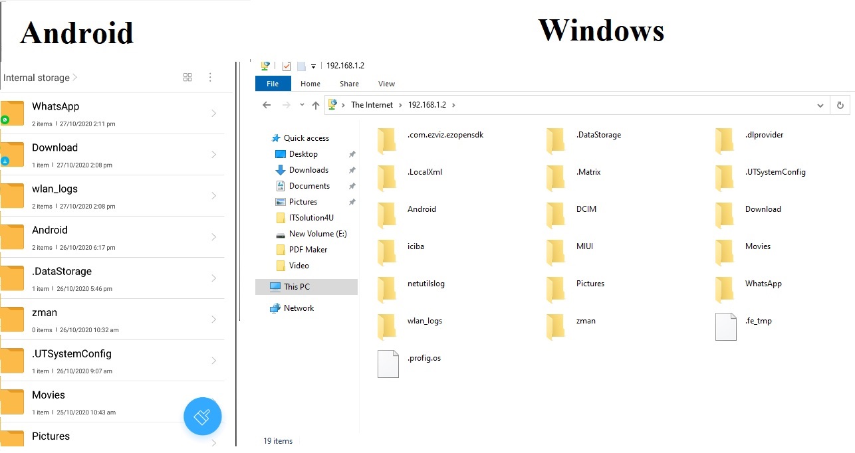
Task: Open the Customize Quick Access Toolbar dropdown
Action: click(313, 66)
